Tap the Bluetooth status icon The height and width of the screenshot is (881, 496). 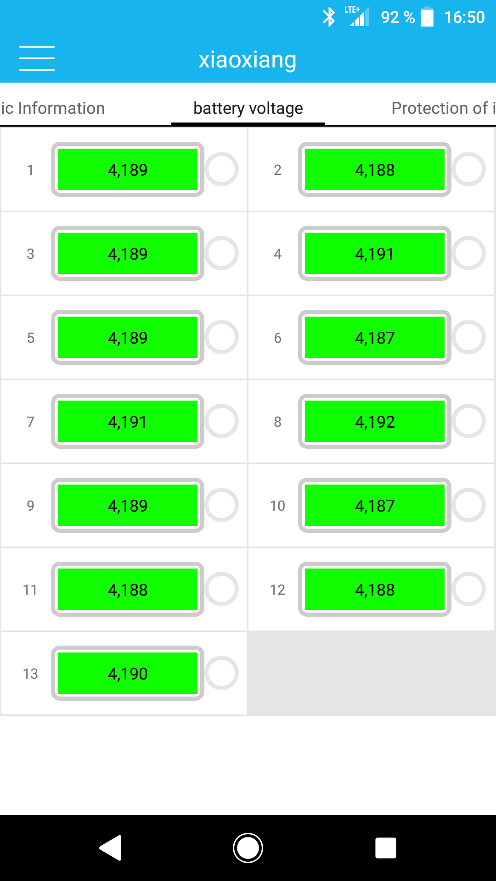pos(329,17)
